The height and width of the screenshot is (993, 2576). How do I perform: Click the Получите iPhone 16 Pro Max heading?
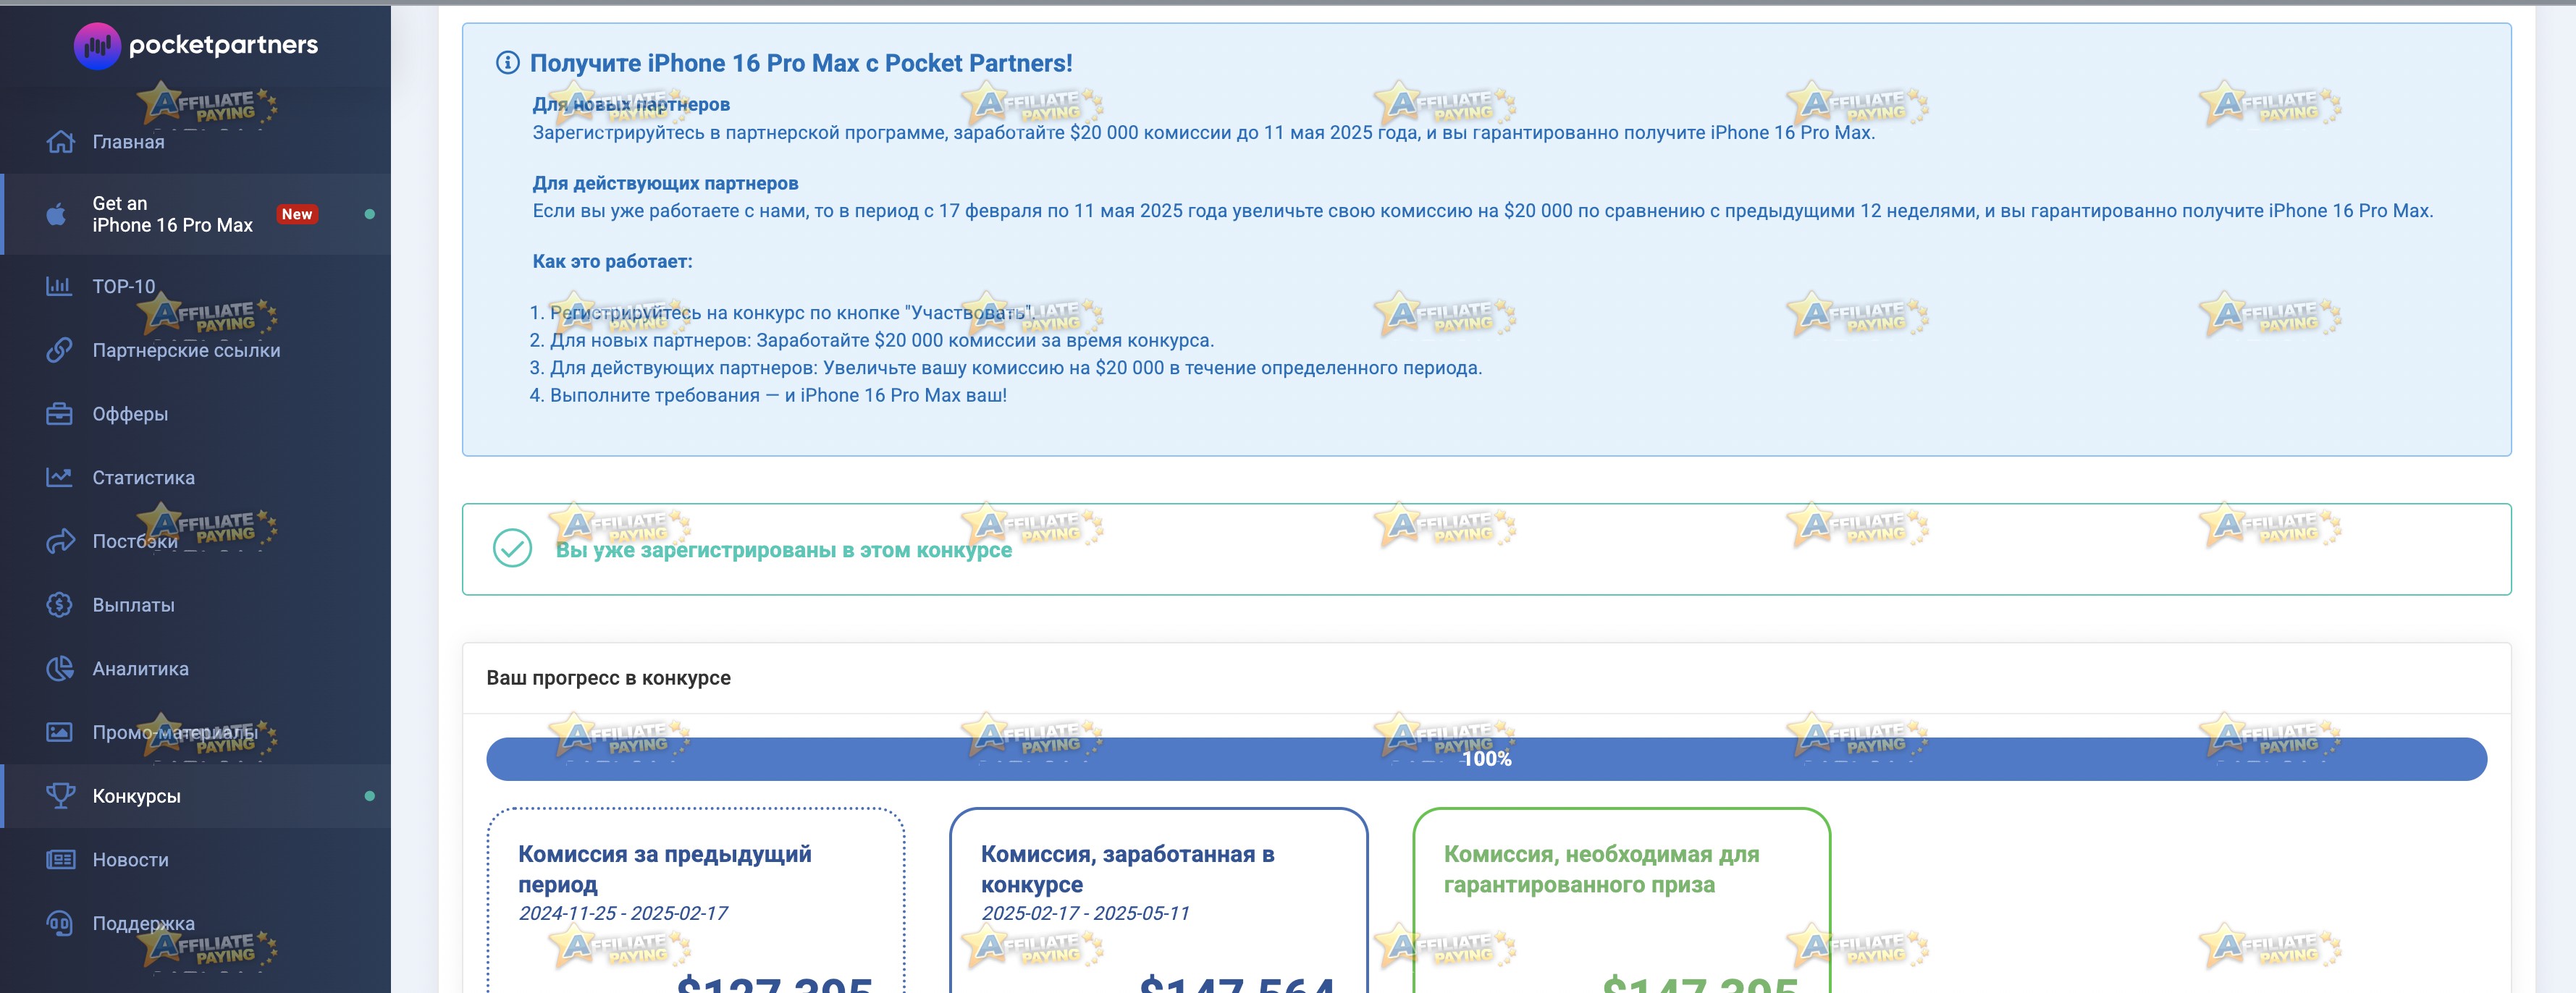point(801,63)
